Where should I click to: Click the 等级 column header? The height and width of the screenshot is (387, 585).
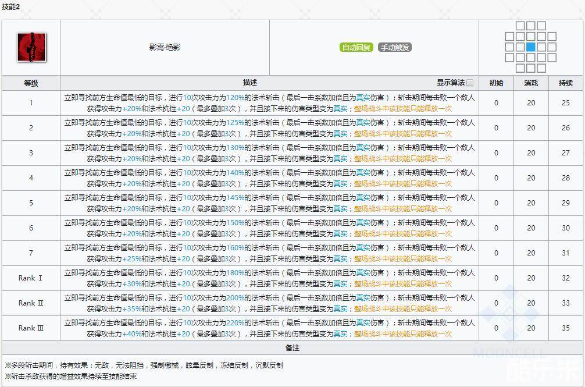31,83
